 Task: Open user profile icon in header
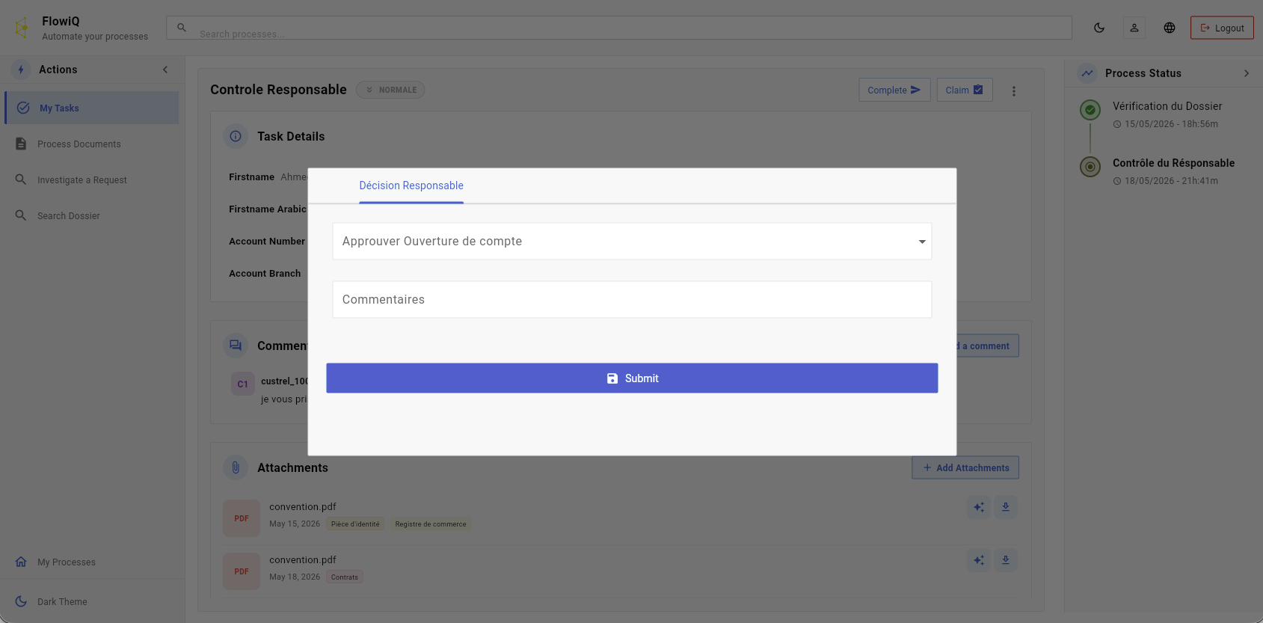(x=1134, y=28)
